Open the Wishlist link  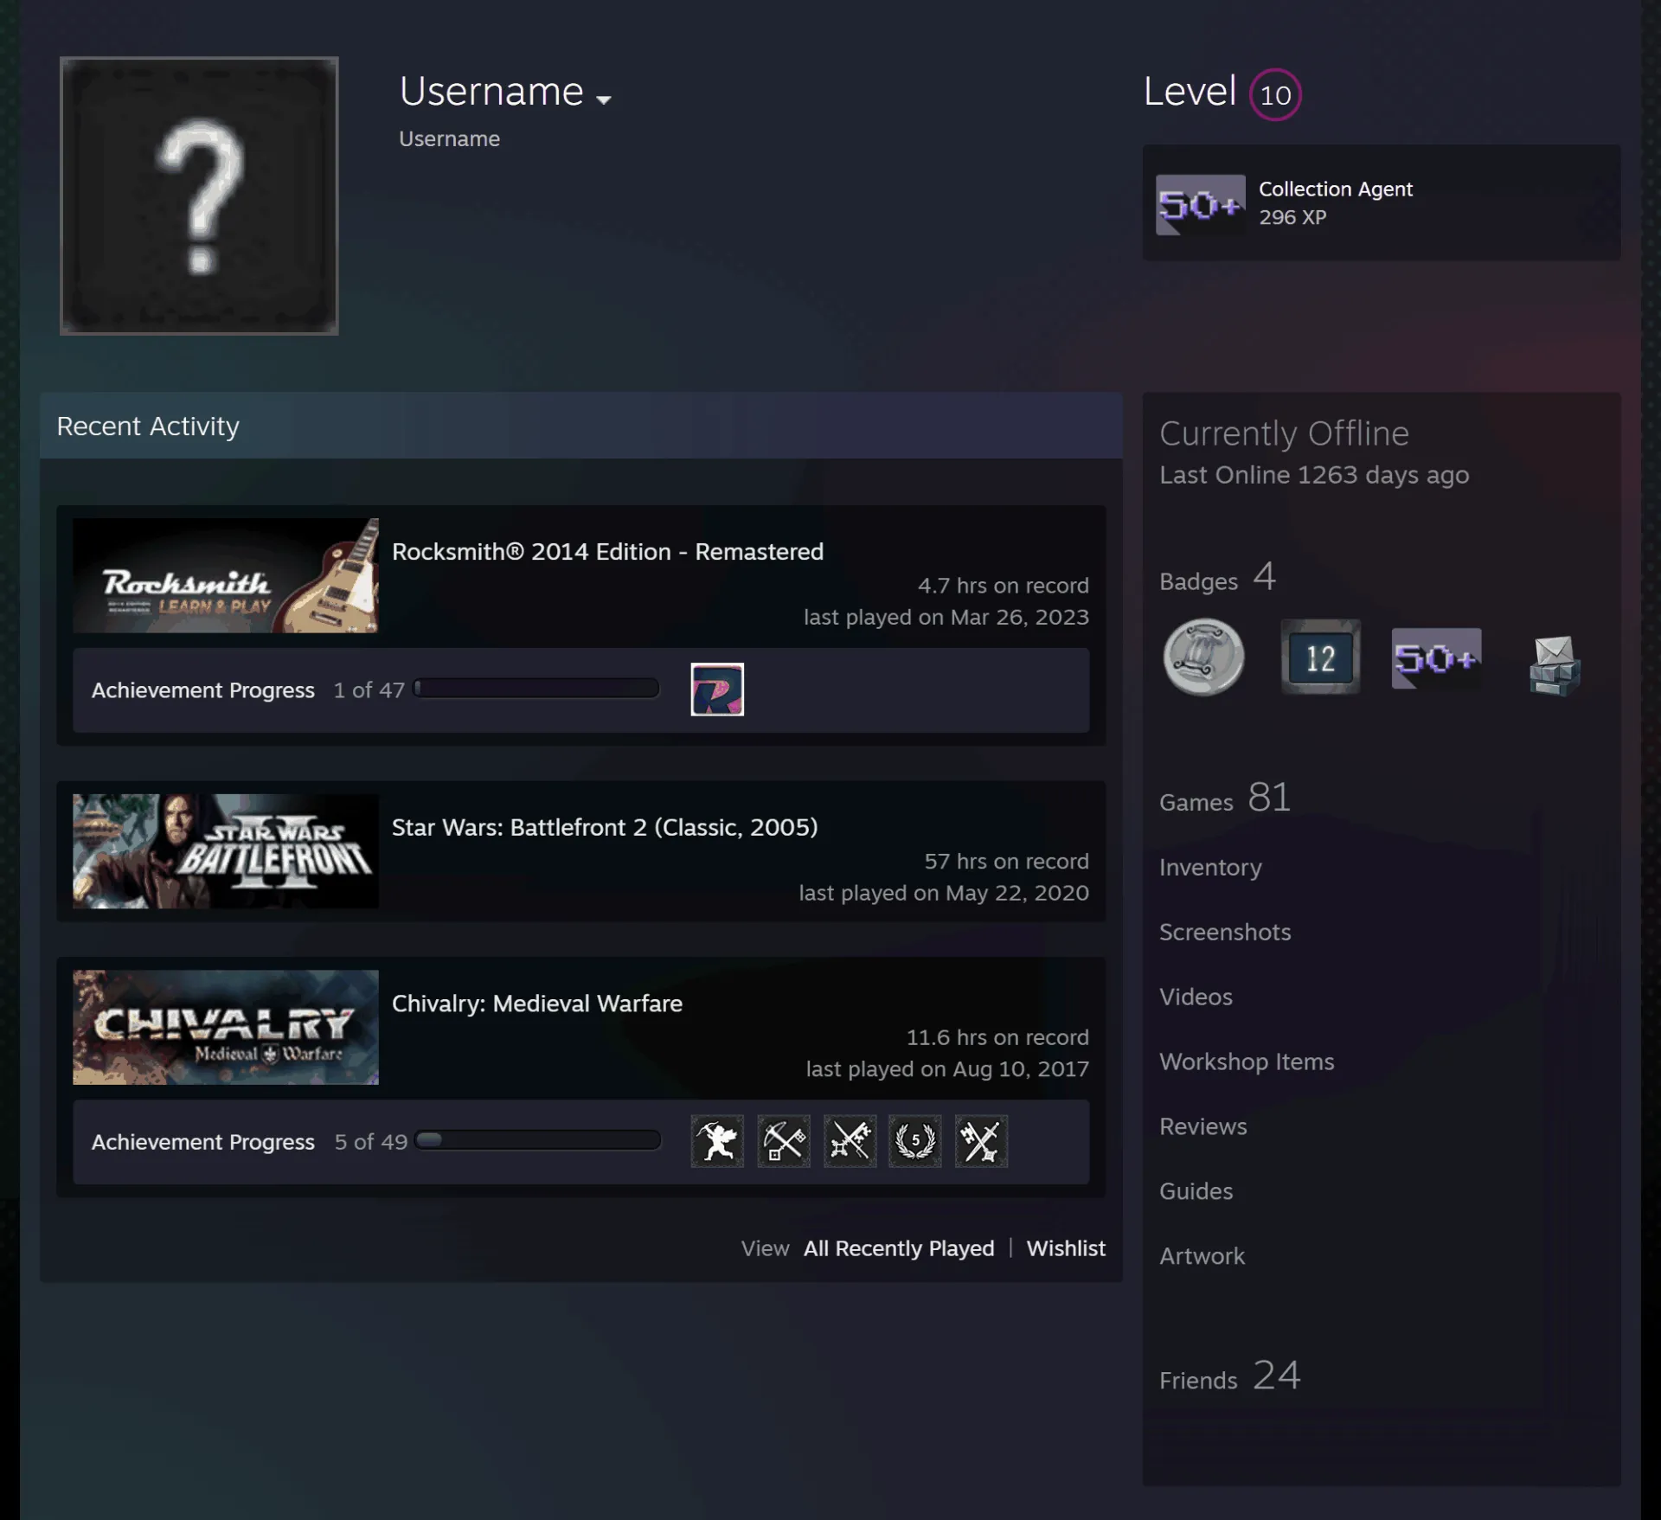click(x=1066, y=1248)
